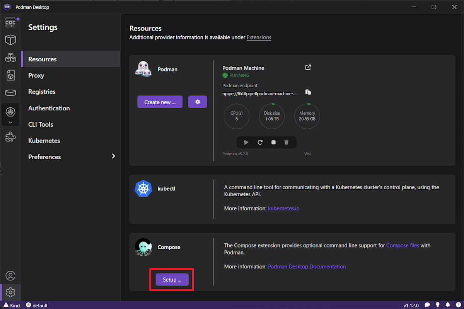Open the lightbulb help icon
Screen dimensions: 464x309
point(438,305)
